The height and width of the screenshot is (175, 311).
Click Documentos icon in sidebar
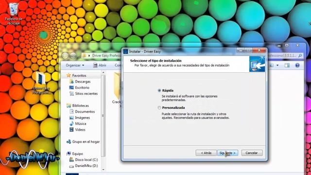tap(71, 112)
